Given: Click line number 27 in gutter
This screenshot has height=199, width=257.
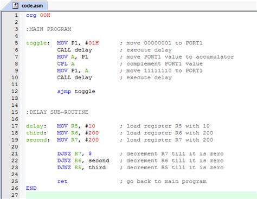Looking at the screenshot, I should tap(15, 195).
